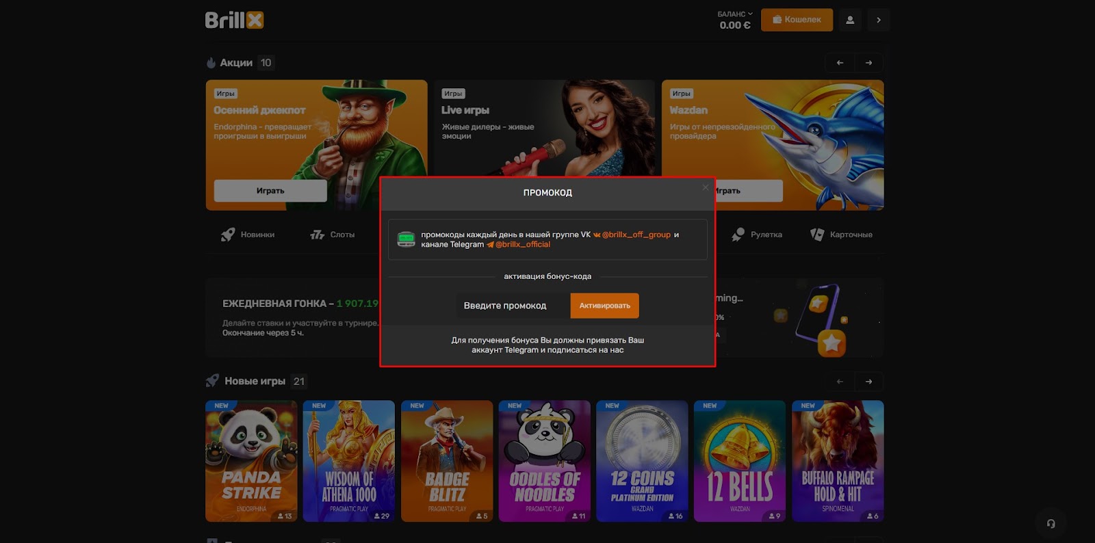Click the Ежедневная гонка tournament banner
The image size is (1095, 543).
tap(301, 317)
